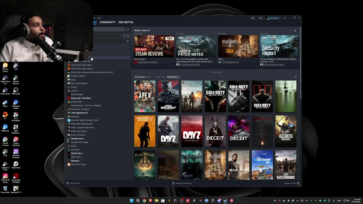Click the Steam icon in the taskbar

pos(225,201)
